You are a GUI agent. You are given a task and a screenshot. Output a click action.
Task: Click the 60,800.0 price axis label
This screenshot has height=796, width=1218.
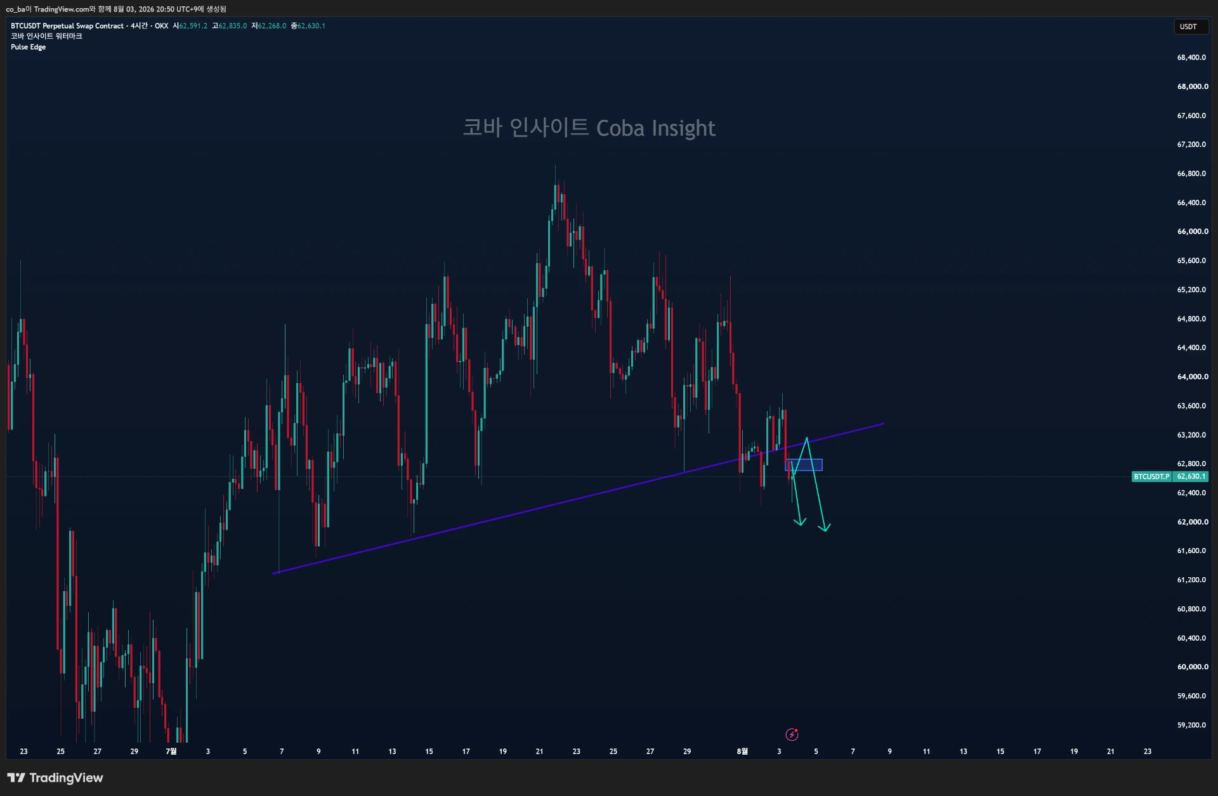(x=1192, y=609)
